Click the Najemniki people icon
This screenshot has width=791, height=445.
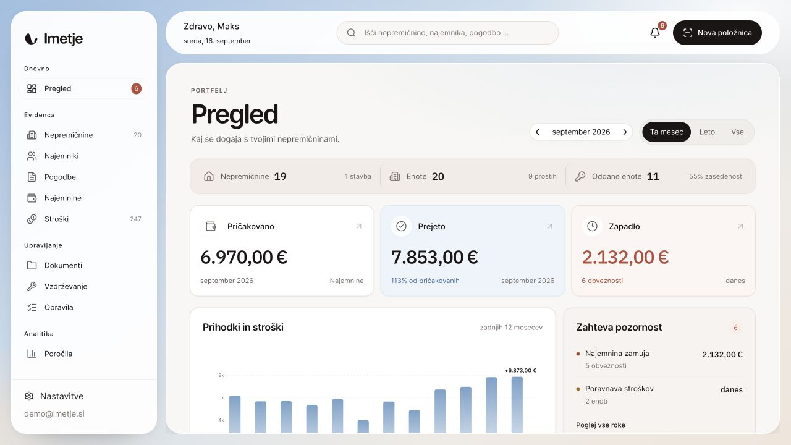click(32, 156)
